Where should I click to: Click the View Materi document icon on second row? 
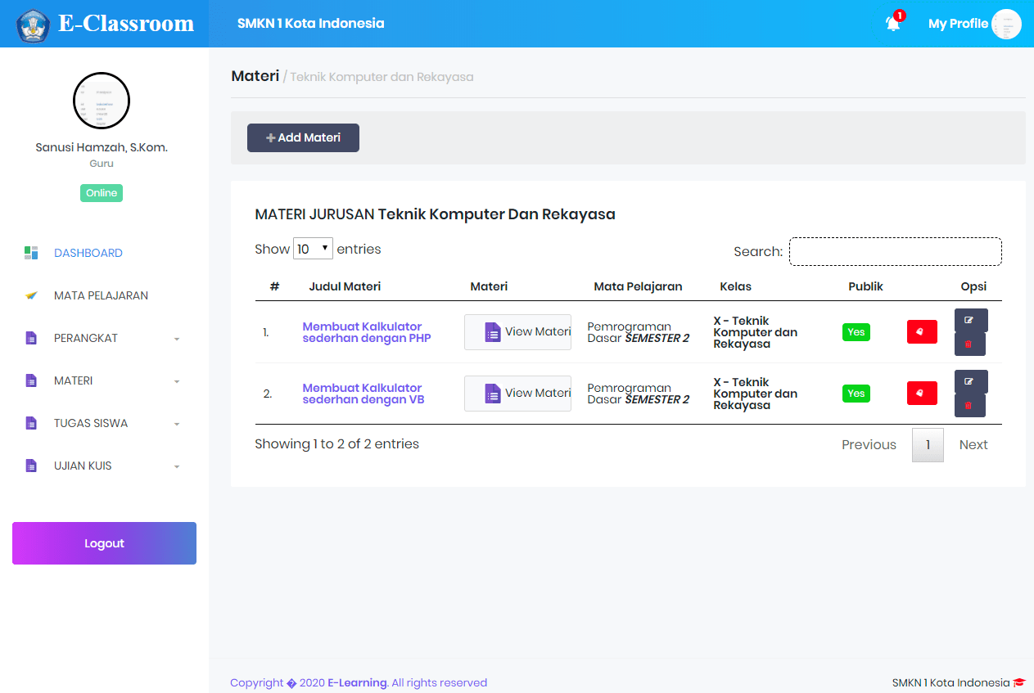(x=491, y=394)
